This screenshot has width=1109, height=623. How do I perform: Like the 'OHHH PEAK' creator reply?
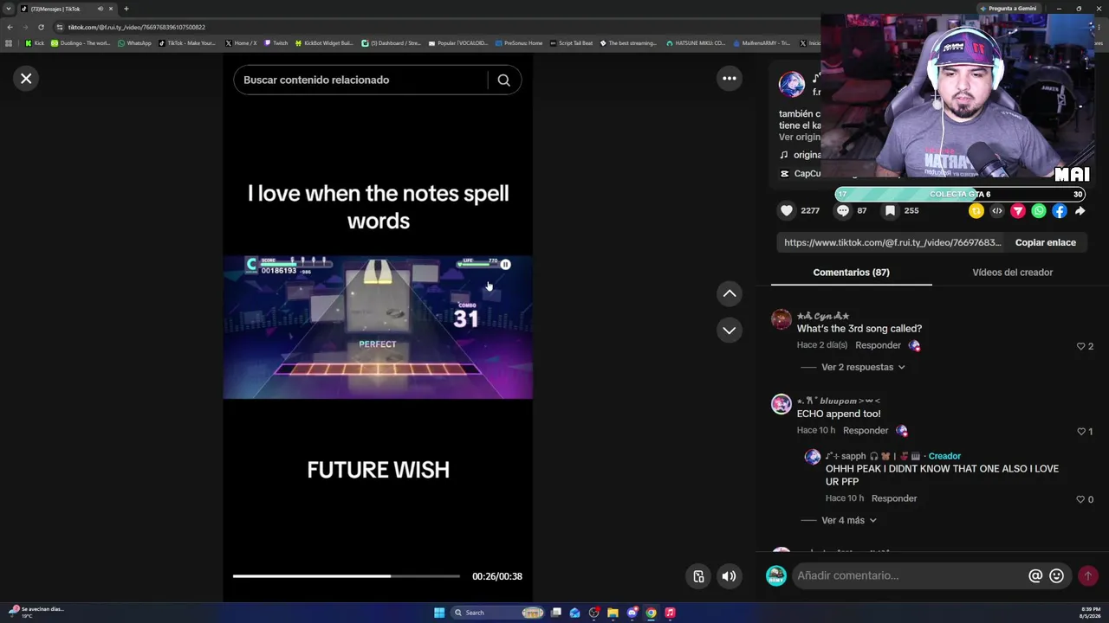[x=1080, y=499]
